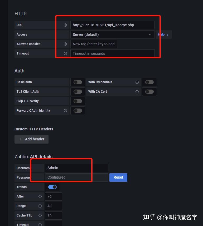Click the info icon next to URL

(x=65, y=25)
